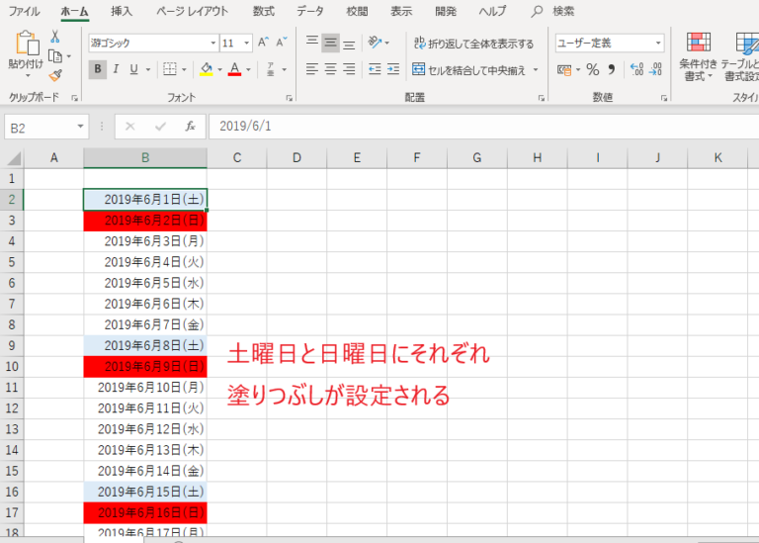The width and height of the screenshot is (759, 543).
Task: Click the Copy icon
Action: pyautogui.click(x=55, y=56)
